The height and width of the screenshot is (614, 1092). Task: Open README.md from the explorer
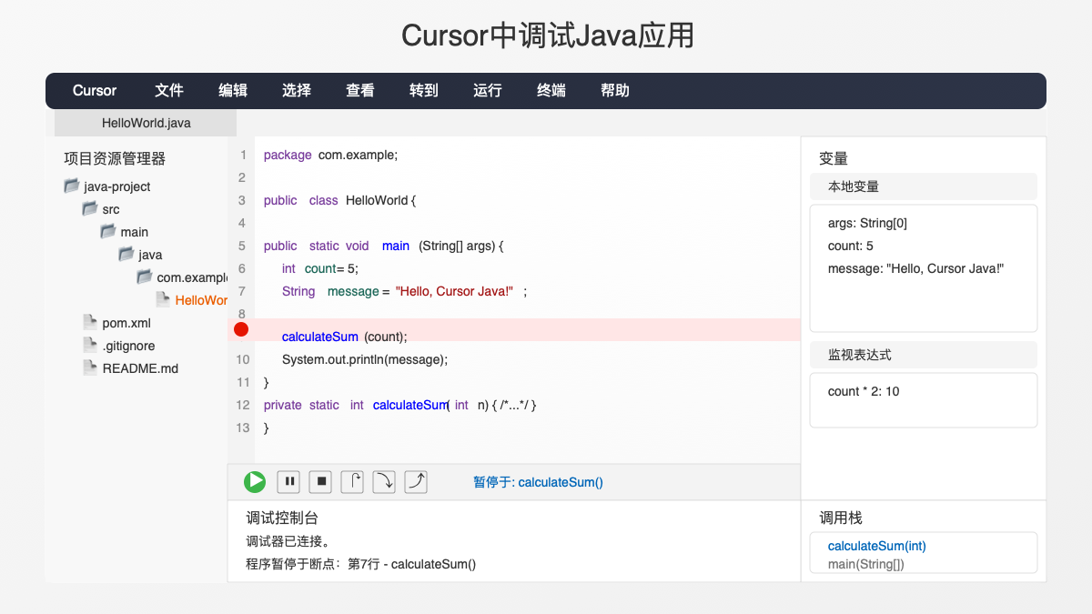coord(140,368)
